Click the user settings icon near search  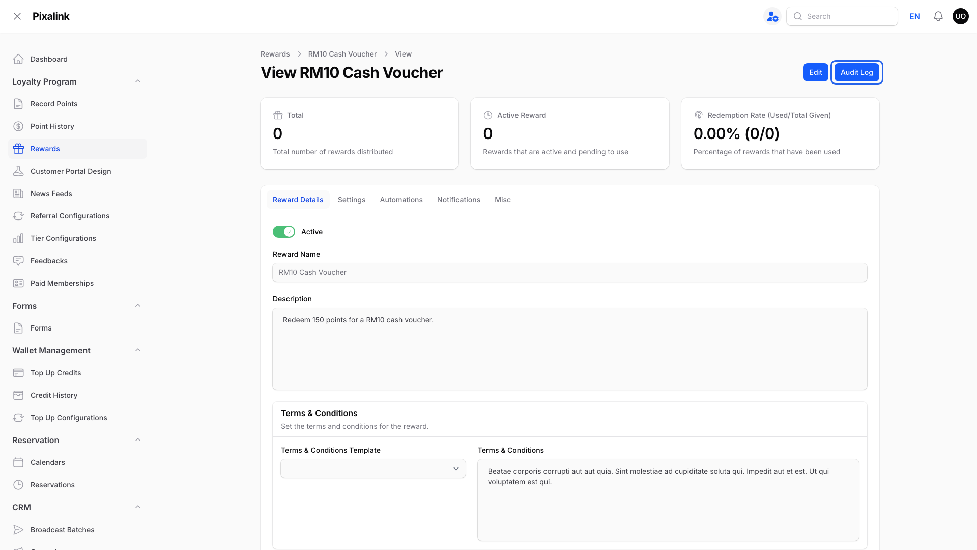pos(772,16)
